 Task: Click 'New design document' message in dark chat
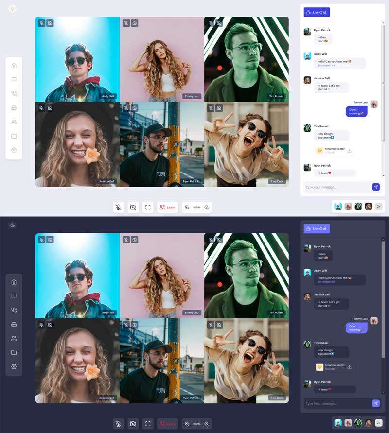click(x=332, y=352)
